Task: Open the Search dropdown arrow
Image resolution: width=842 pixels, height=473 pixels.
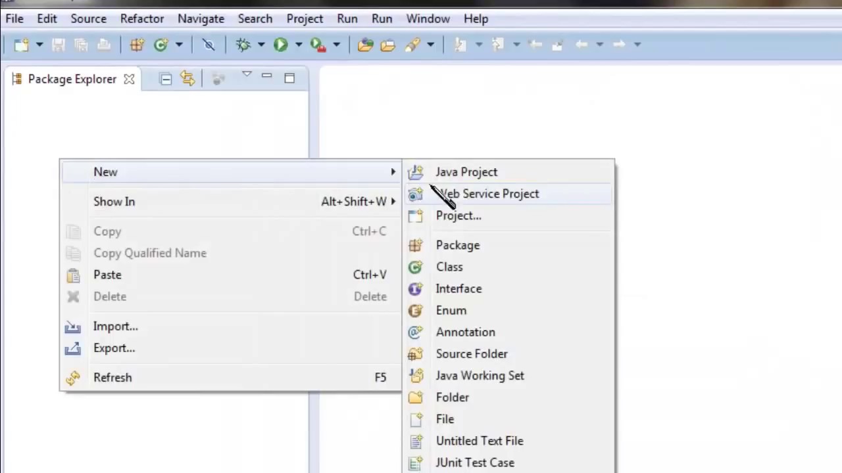Action: coord(430,45)
